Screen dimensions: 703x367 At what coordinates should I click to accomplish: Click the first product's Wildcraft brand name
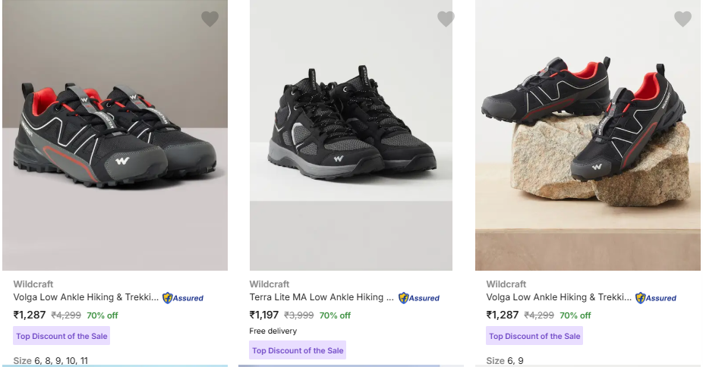pos(33,284)
